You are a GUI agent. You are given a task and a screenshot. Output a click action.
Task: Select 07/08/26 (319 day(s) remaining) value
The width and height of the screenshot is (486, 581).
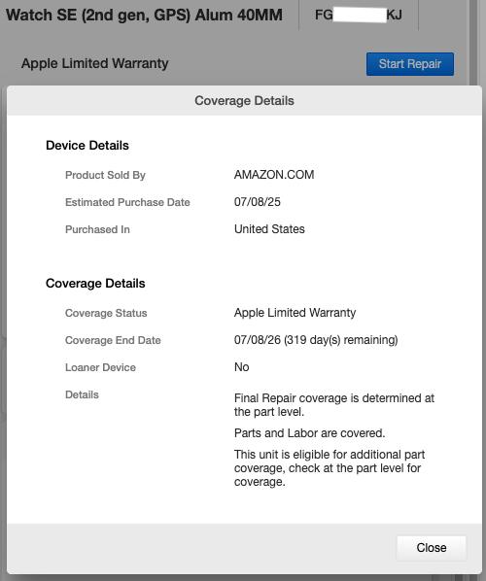[316, 340]
